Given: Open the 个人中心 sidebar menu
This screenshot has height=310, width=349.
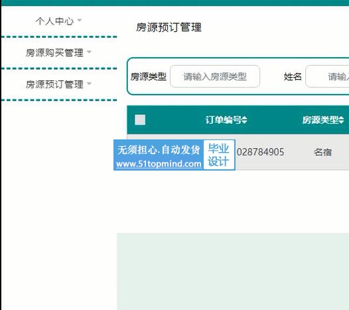Looking at the screenshot, I should click(54, 21).
